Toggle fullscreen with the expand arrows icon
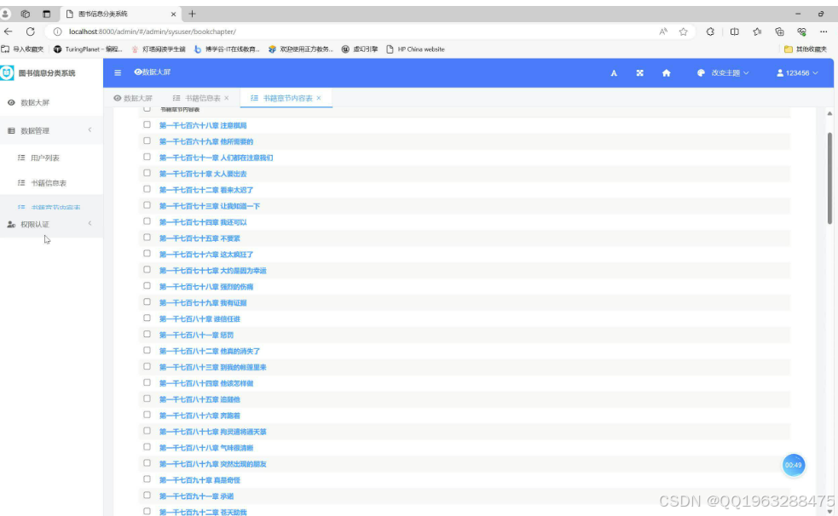Screen dimensions: 838x516 [x=639, y=73]
